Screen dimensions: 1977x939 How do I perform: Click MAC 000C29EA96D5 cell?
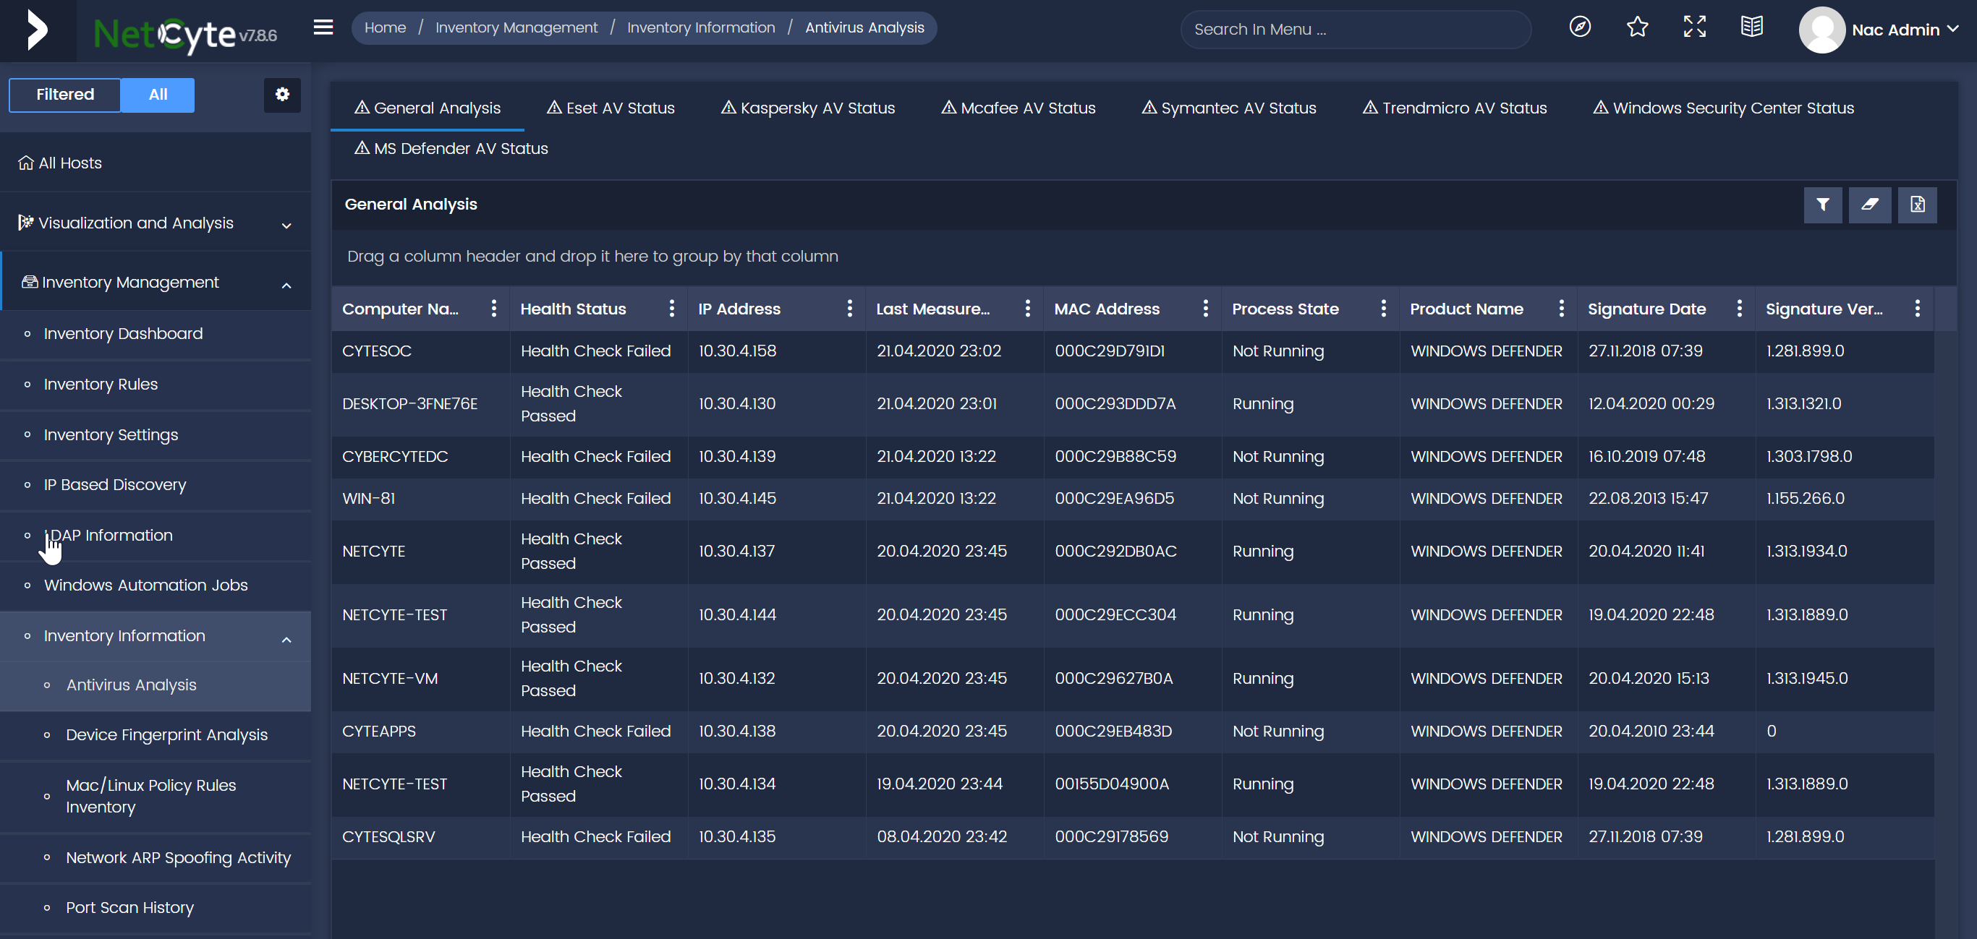(1114, 499)
